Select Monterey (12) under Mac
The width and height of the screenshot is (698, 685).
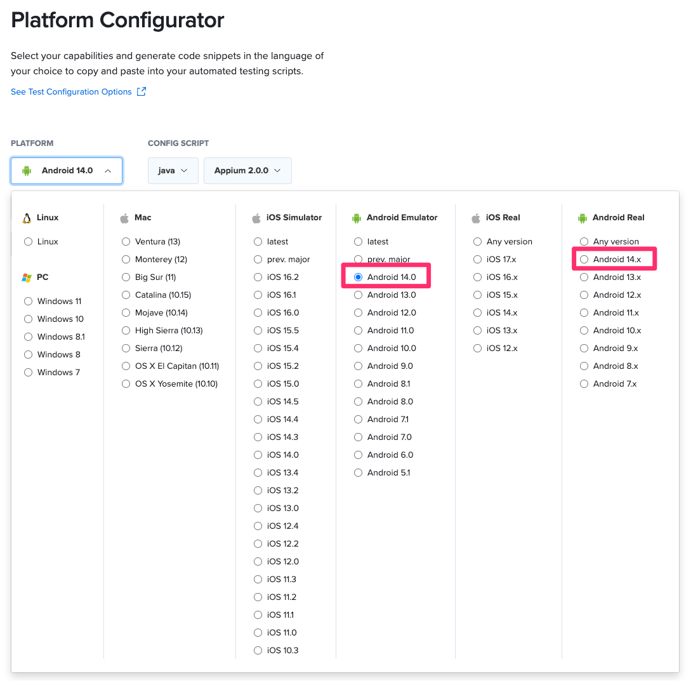[126, 259]
